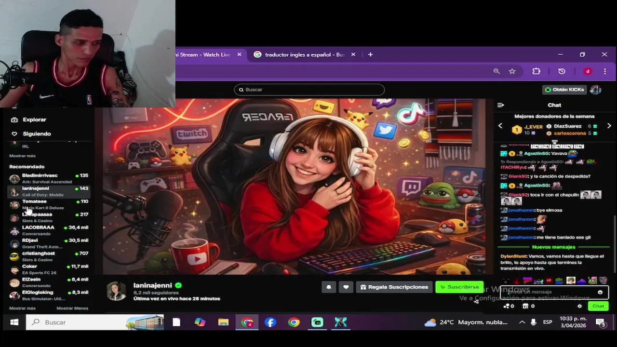Open Siguiendo heart icon in sidebar

(14, 133)
